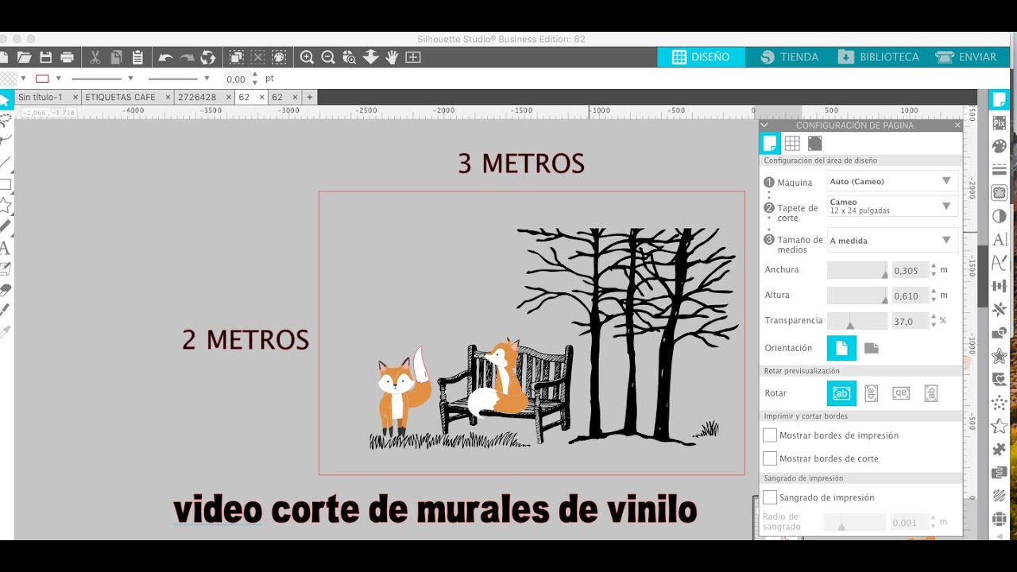Screen dimensions: 1017x572
Task: Enable Sangrado de impresión checkbox
Action: (770, 497)
